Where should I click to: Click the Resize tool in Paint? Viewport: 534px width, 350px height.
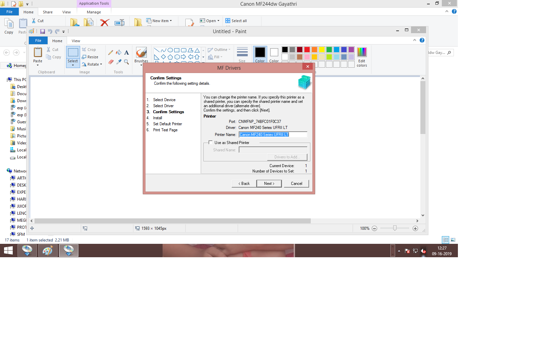pyautogui.click(x=90, y=57)
